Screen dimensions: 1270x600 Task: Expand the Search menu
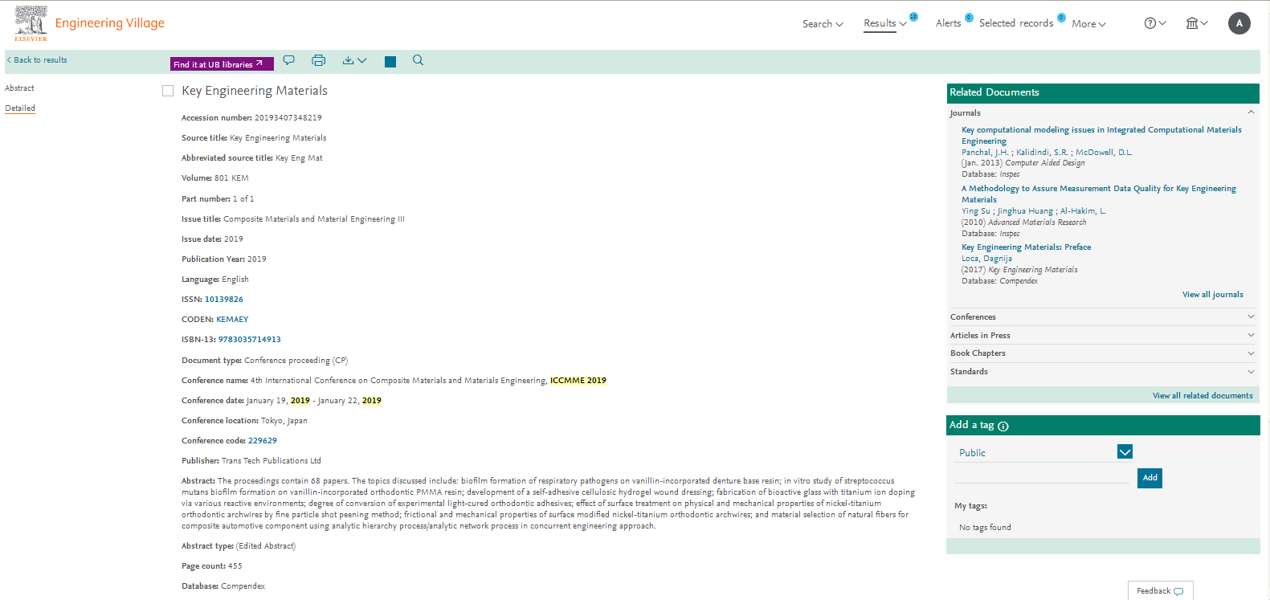click(x=823, y=24)
